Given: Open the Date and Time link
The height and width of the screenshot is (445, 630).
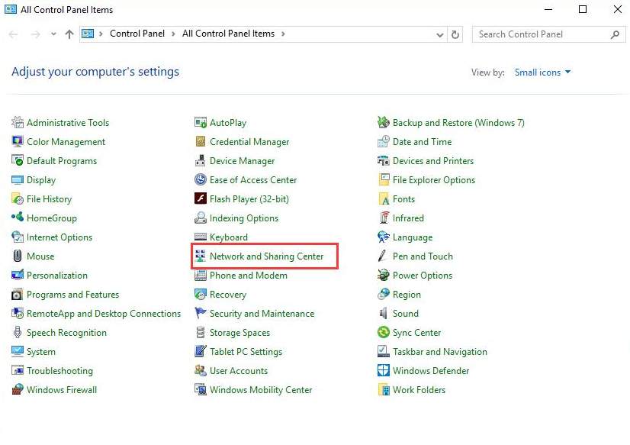Looking at the screenshot, I should click(x=422, y=142).
